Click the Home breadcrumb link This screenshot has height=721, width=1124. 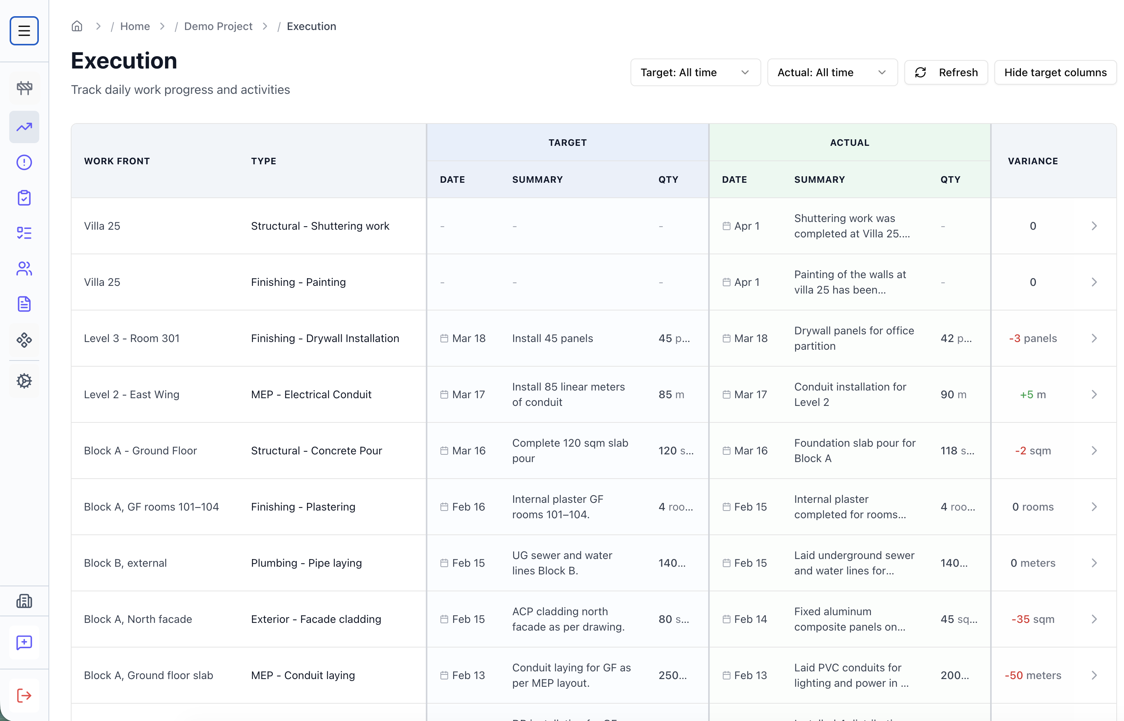(x=135, y=26)
